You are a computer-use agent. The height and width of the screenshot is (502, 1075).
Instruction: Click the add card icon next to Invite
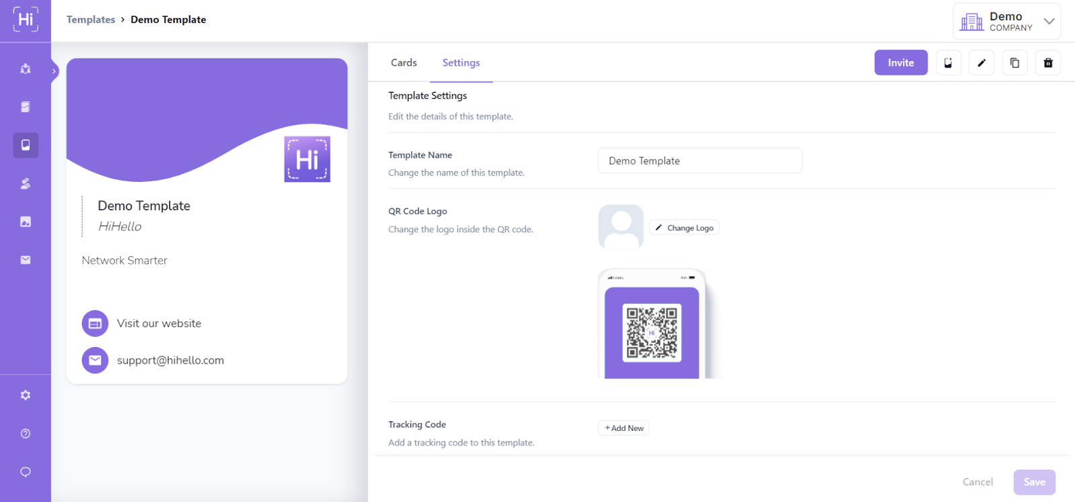948,62
